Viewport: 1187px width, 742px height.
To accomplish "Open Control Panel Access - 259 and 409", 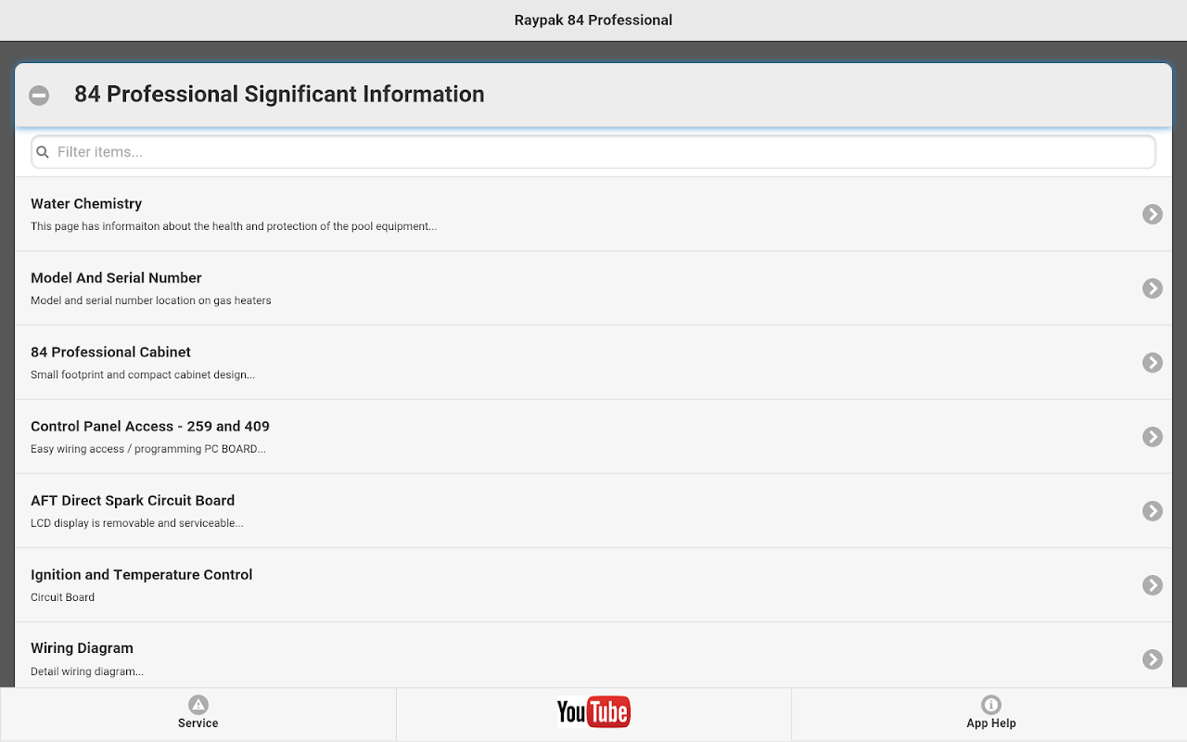I will [593, 437].
